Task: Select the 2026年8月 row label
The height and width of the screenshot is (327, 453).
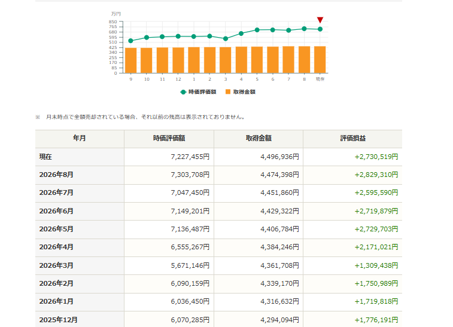Action: click(56, 175)
